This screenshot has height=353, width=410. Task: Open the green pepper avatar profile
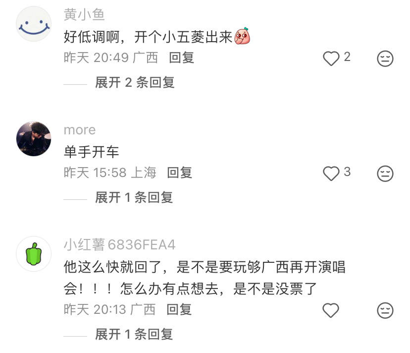(x=34, y=254)
